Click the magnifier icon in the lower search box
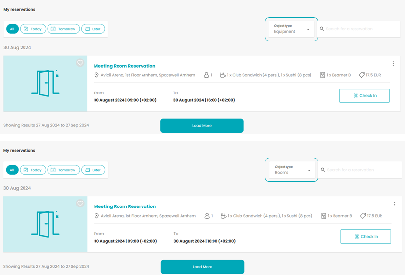The height and width of the screenshot is (275, 405). [x=323, y=170]
